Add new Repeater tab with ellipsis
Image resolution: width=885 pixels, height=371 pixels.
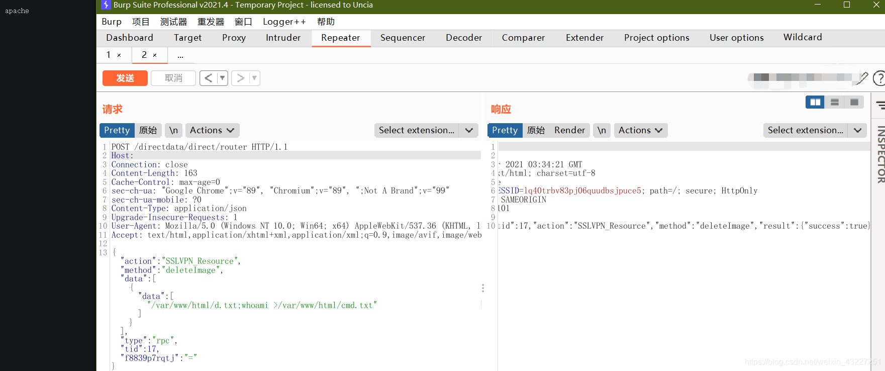tap(180, 55)
